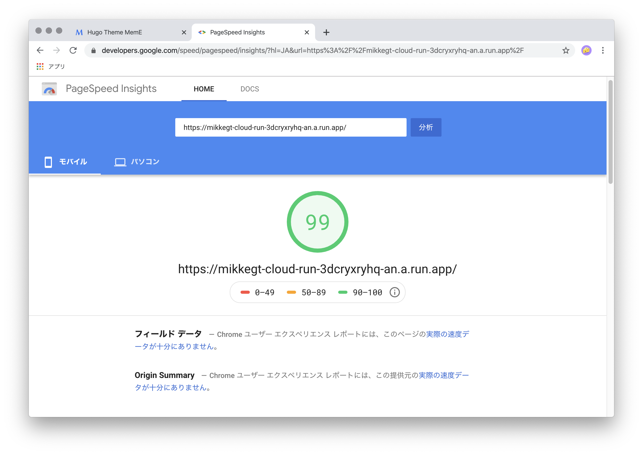Open the DOCS navigation tab
Image resolution: width=643 pixels, height=455 pixels.
250,89
